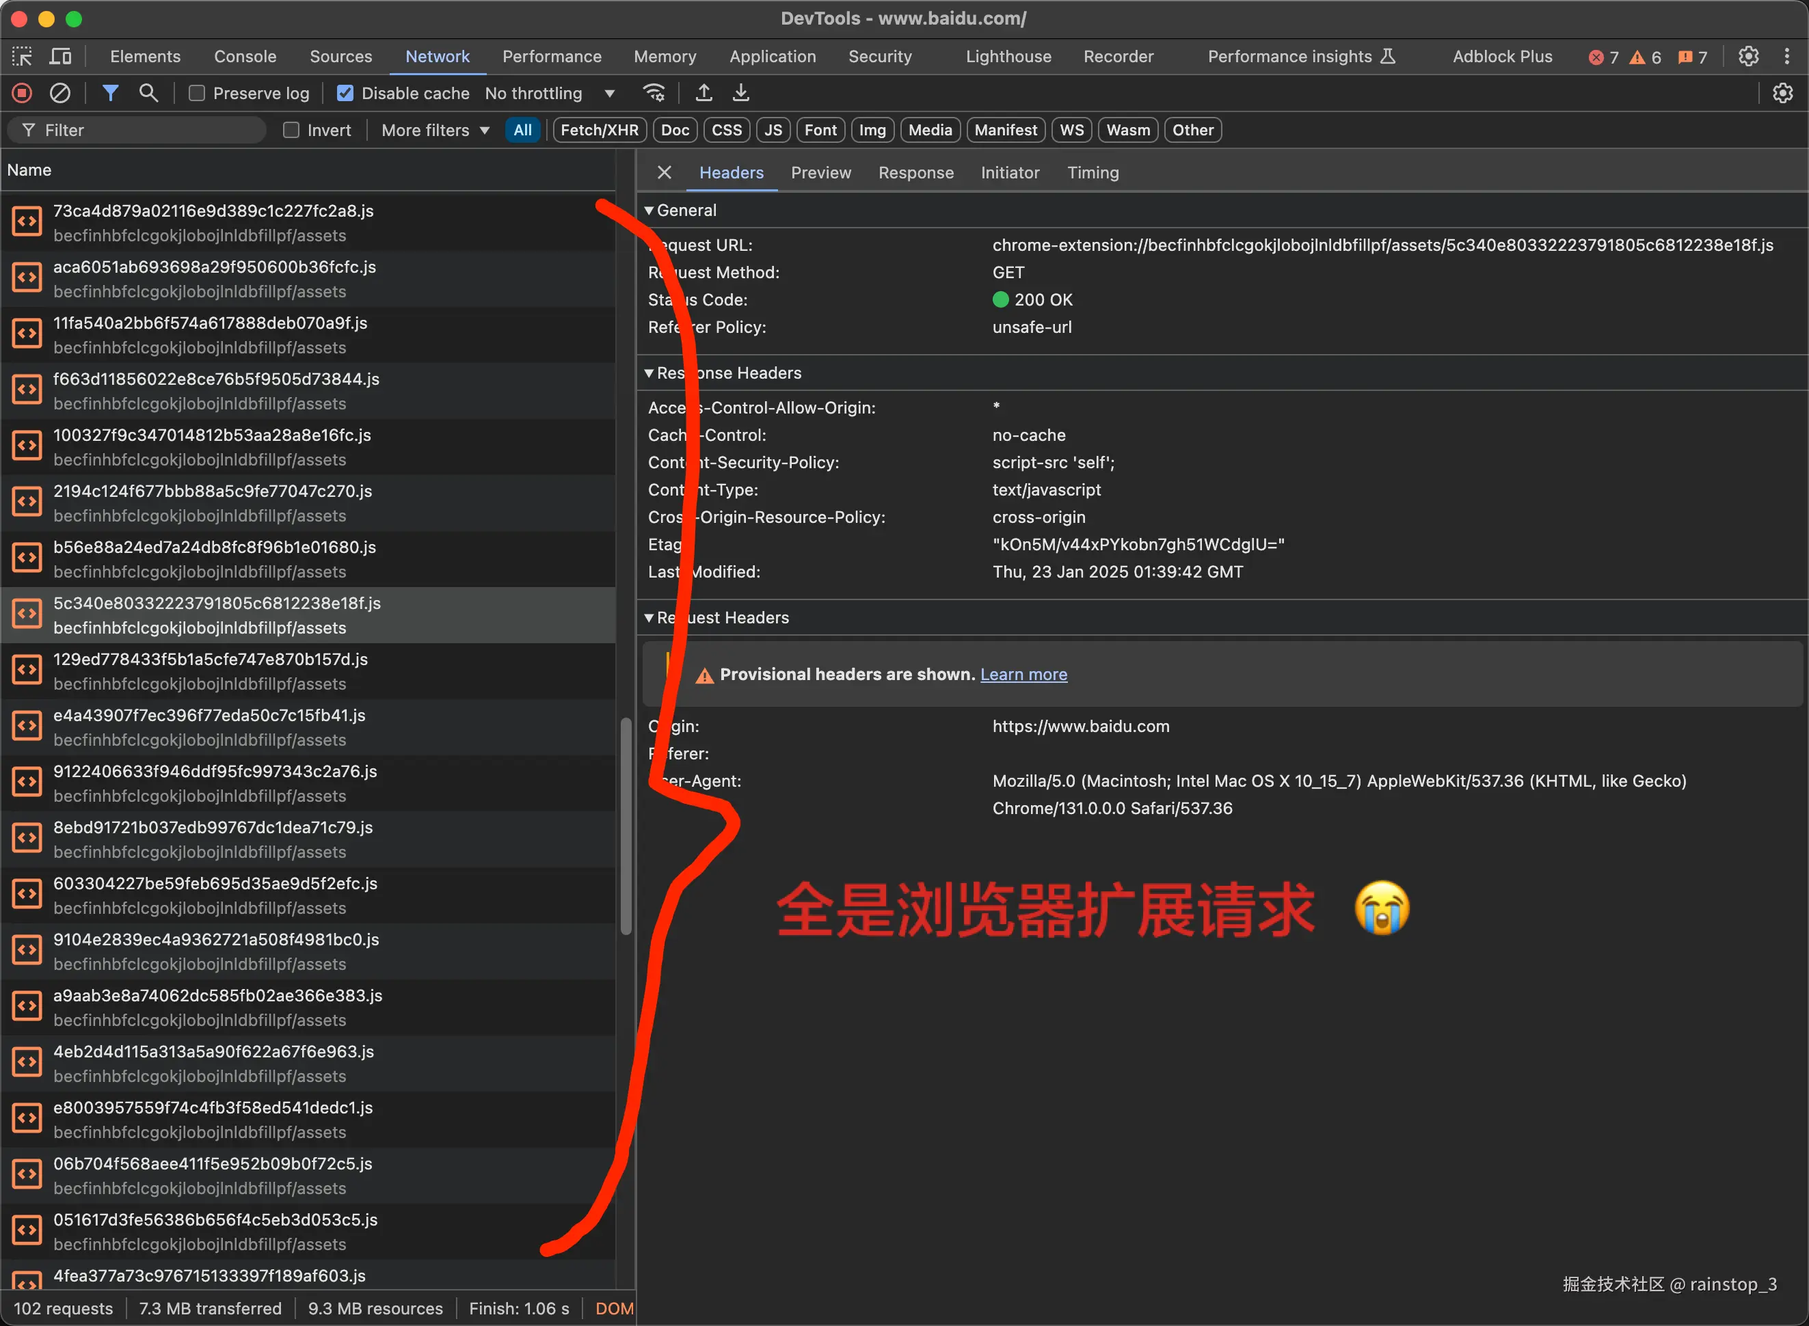This screenshot has width=1809, height=1326.
Task: Toggle the device emulation toolbar icon
Action: pyautogui.click(x=60, y=56)
